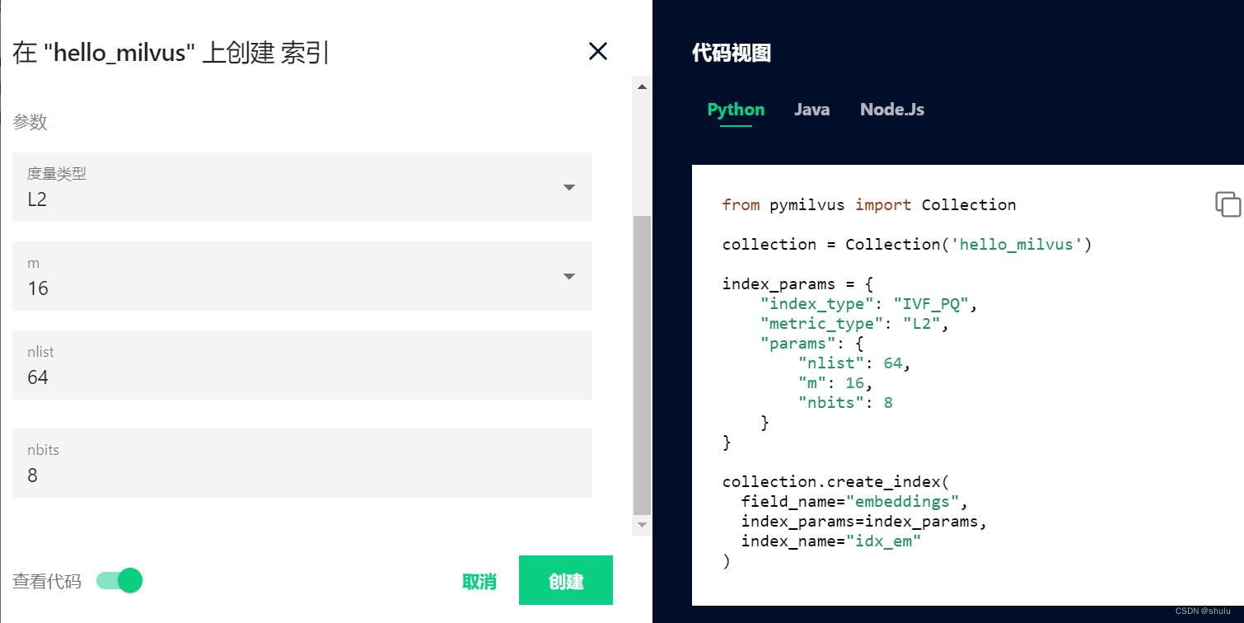
Task: Click the field_name="embeddings" code line
Action: click(x=854, y=502)
